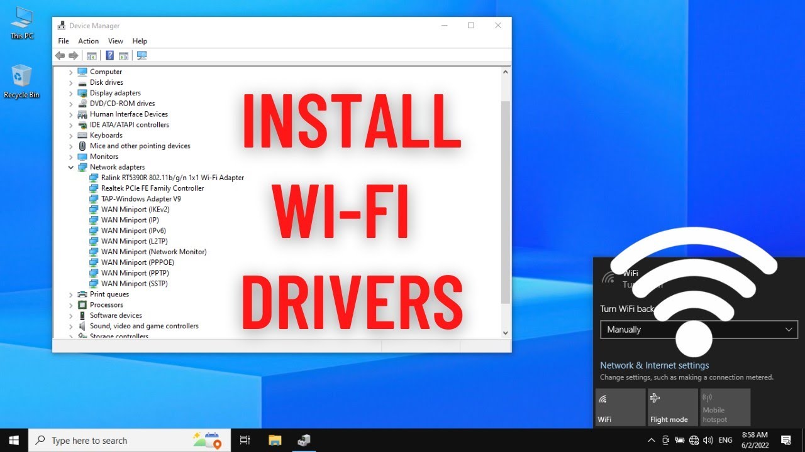Open File Explorer from the taskbar

tap(275, 439)
